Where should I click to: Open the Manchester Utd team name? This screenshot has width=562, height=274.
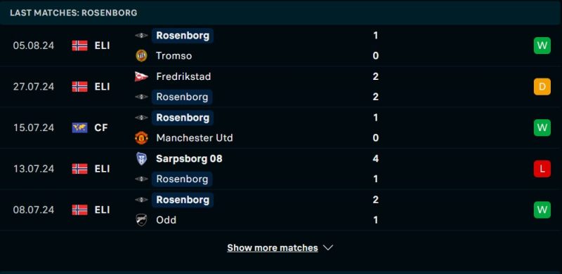(x=195, y=138)
